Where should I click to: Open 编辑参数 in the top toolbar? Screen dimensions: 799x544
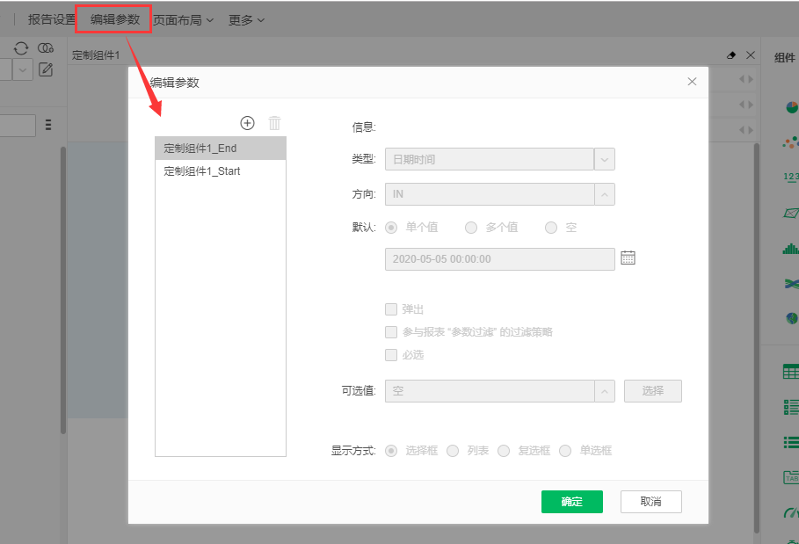click(114, 19)
